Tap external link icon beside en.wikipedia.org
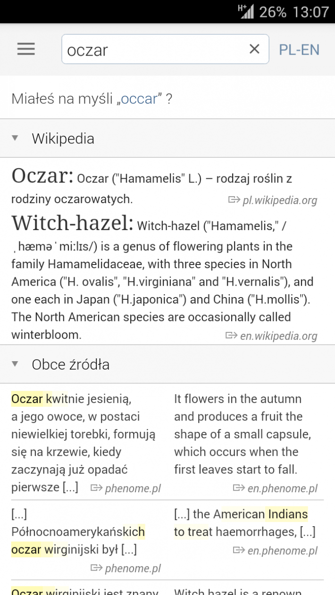Viewport: 335px width, 595px height. point(232,335)
